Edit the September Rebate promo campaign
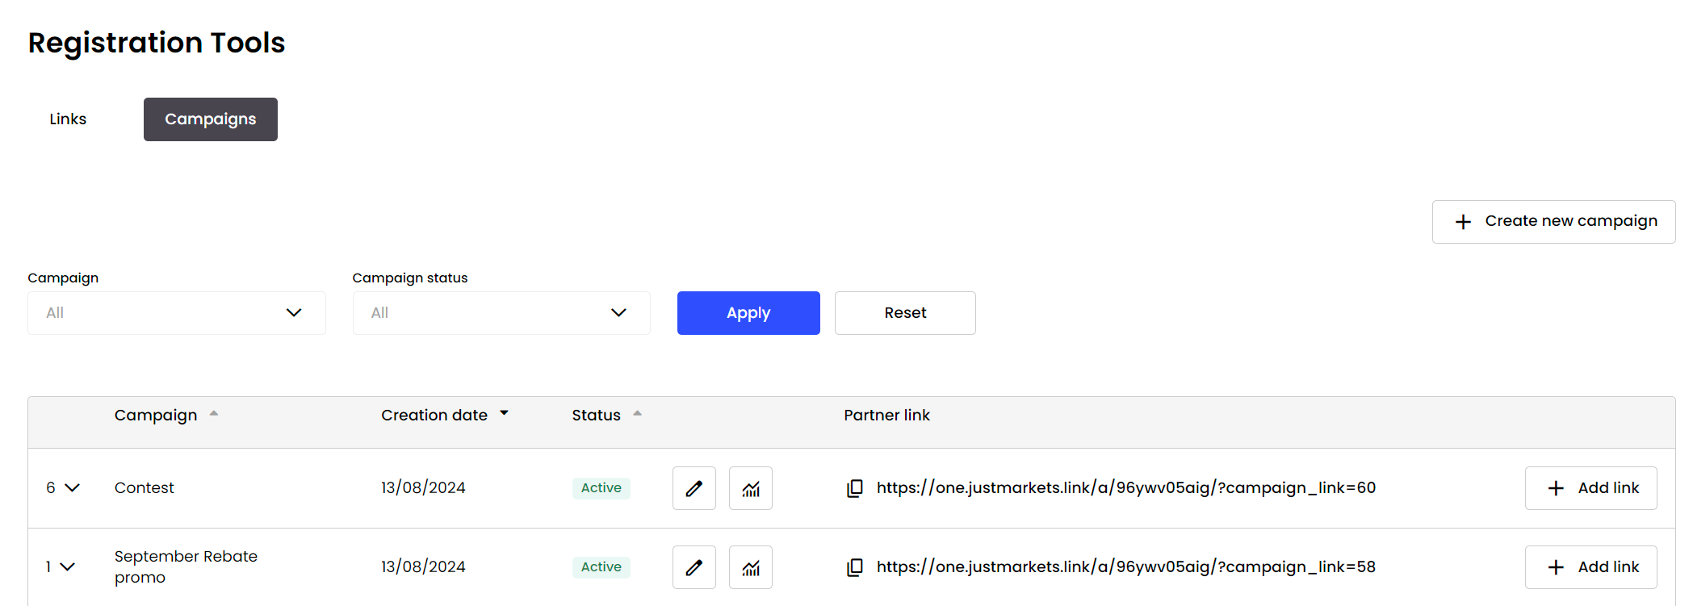The image size is (1693, 606). click(694, 567)
